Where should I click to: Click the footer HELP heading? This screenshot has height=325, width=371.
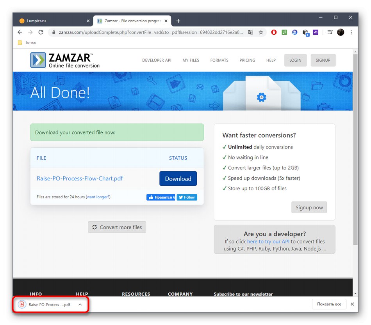82,294
